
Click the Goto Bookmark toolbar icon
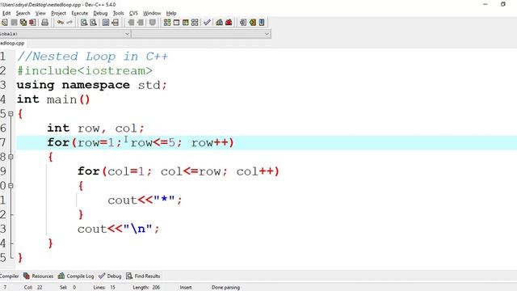click(x=262, y=23)
